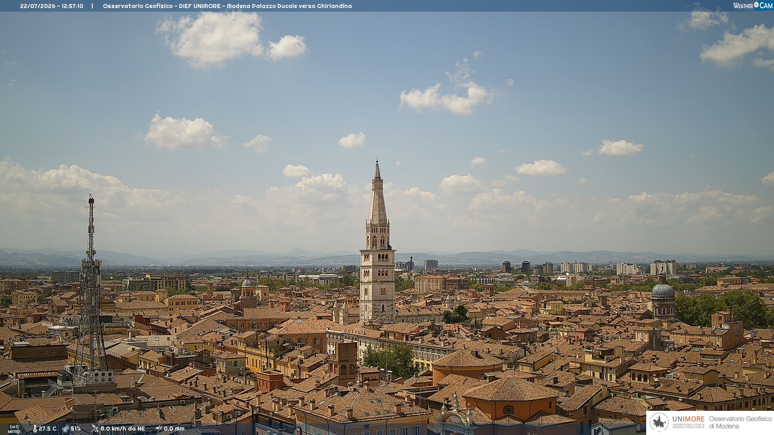Click the WeatherCAM logo
The image size is (774, 435).
[x=753, y=5]
